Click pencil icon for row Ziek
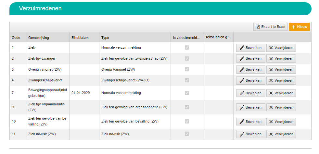 point(242,48)
